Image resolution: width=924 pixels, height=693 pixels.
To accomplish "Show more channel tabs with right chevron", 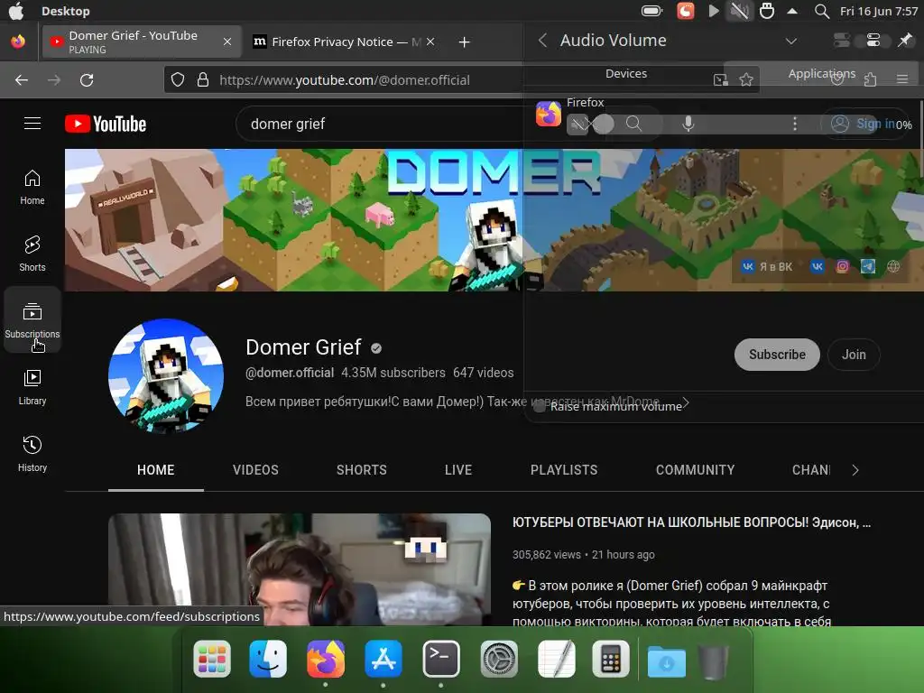I will click(855, 469).
